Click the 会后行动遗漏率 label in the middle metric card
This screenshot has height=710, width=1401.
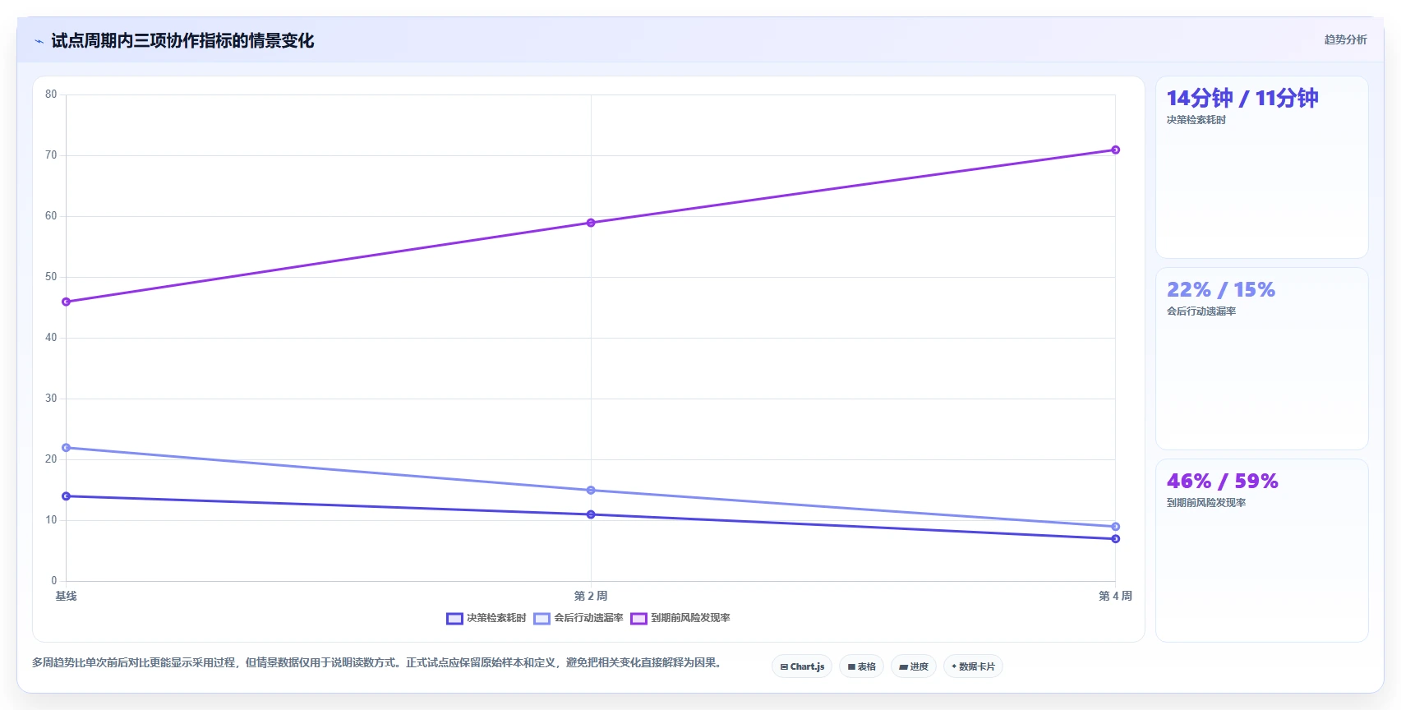(x=1201, y=311)
